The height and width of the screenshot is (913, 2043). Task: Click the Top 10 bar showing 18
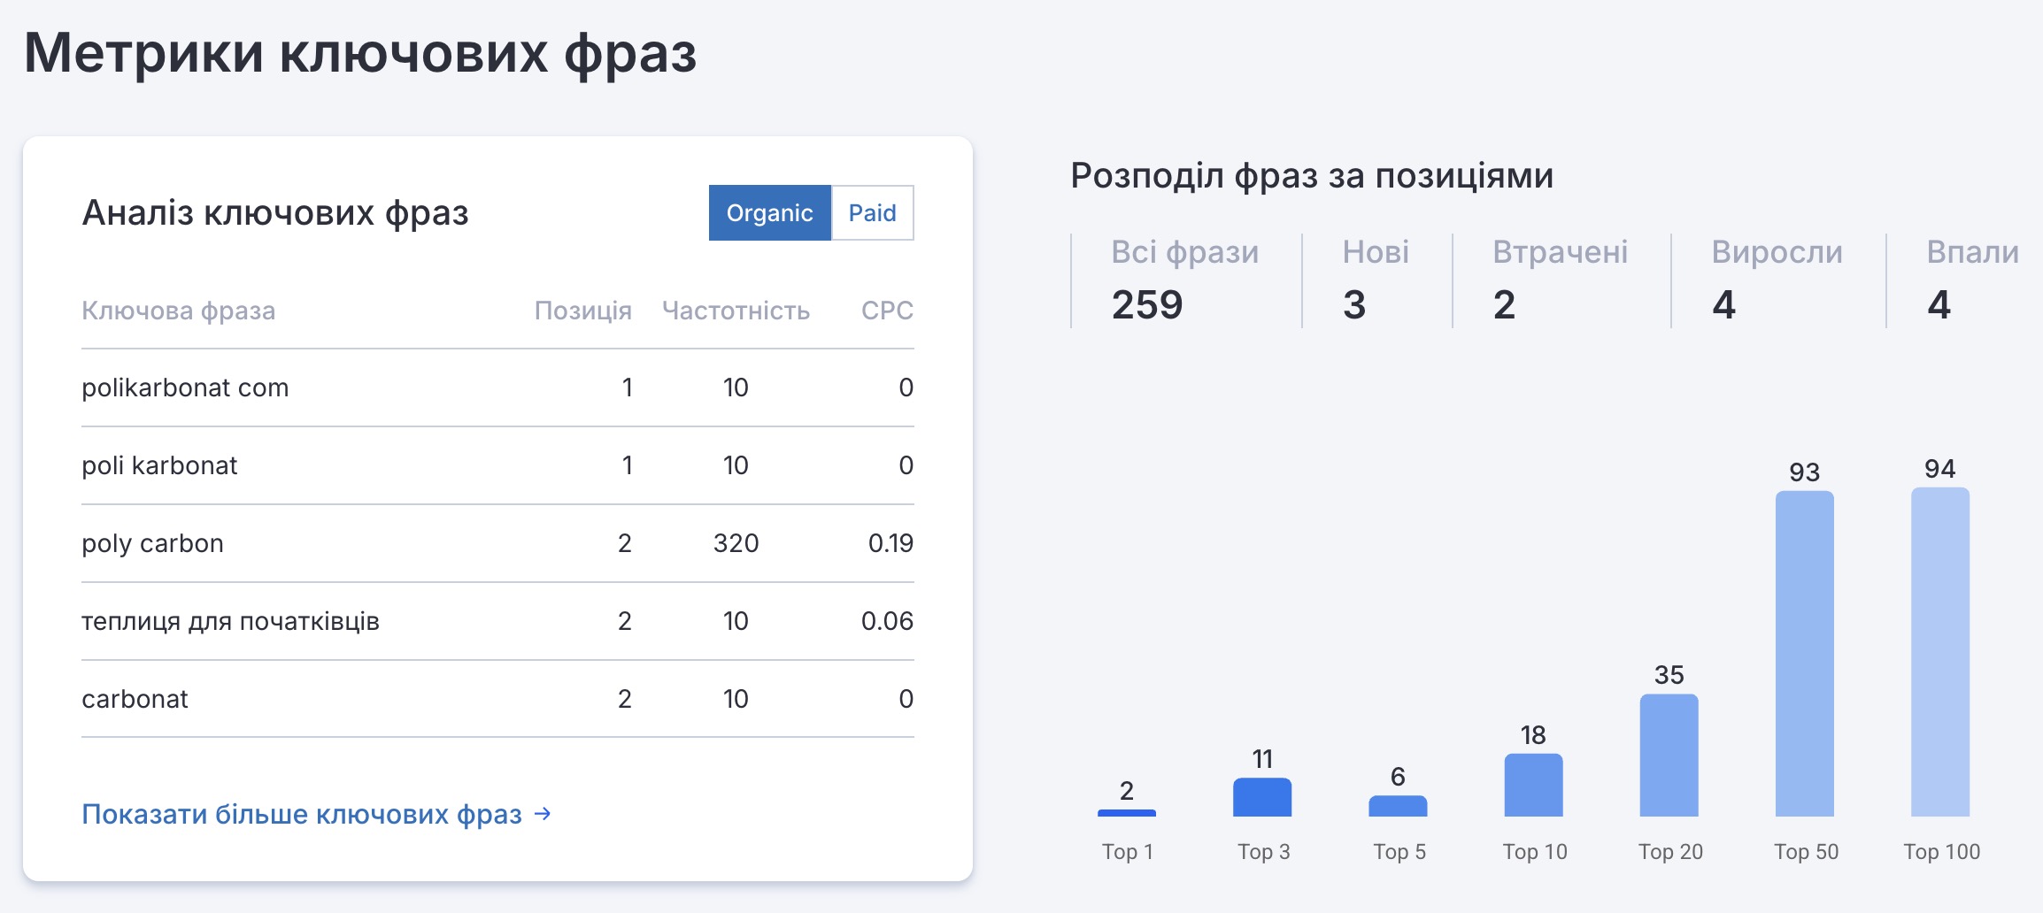tap(1533, 785)
